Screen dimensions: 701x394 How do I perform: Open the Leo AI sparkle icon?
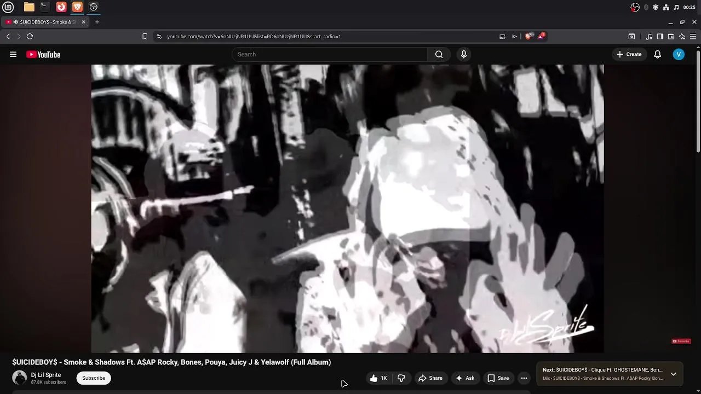click(682, 37)
